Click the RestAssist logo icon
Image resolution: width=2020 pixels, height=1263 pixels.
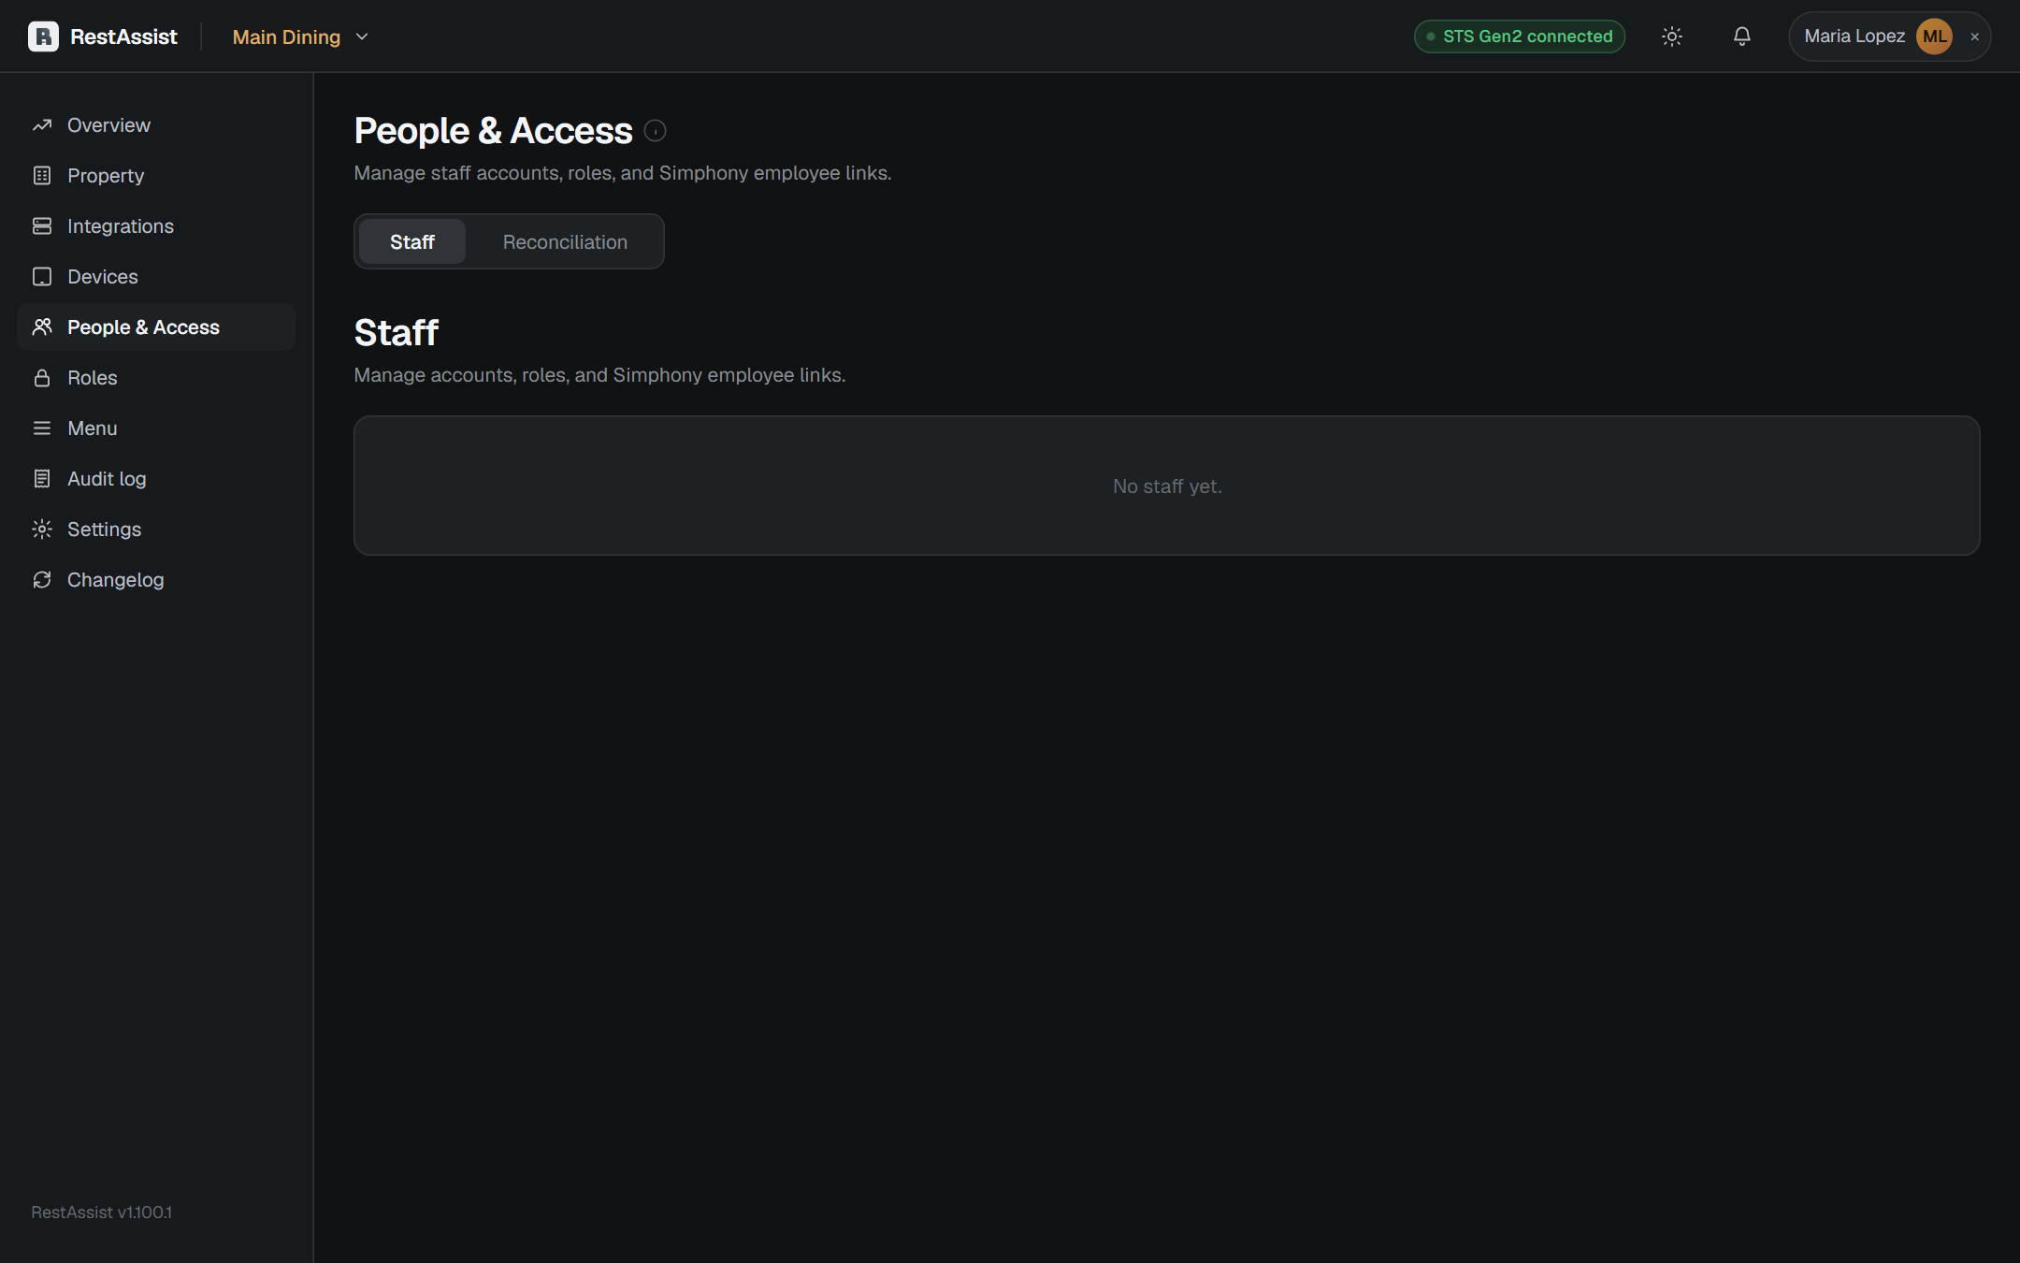43,36
